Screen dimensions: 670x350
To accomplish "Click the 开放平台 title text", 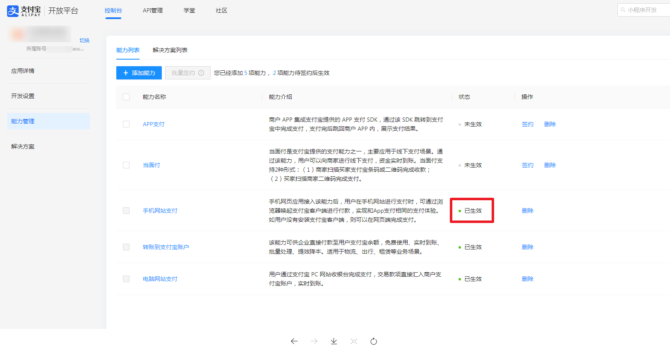I will [x=63, y=11].
